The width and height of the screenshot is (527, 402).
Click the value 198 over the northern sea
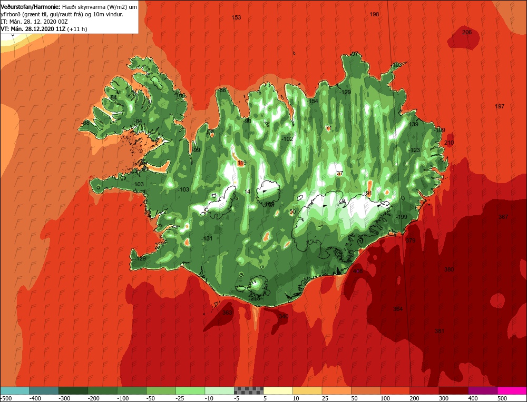tap(374, 14)
